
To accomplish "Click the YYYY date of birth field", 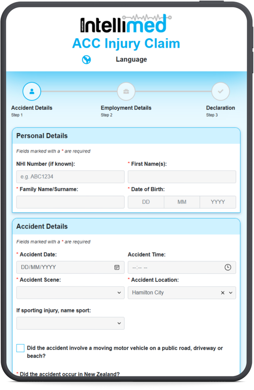I will pos(218,202).
